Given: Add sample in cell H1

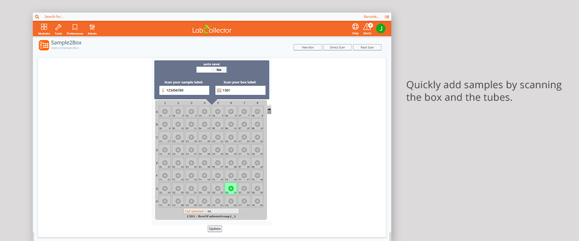Looking at the screenshot, I should point(165,201).
